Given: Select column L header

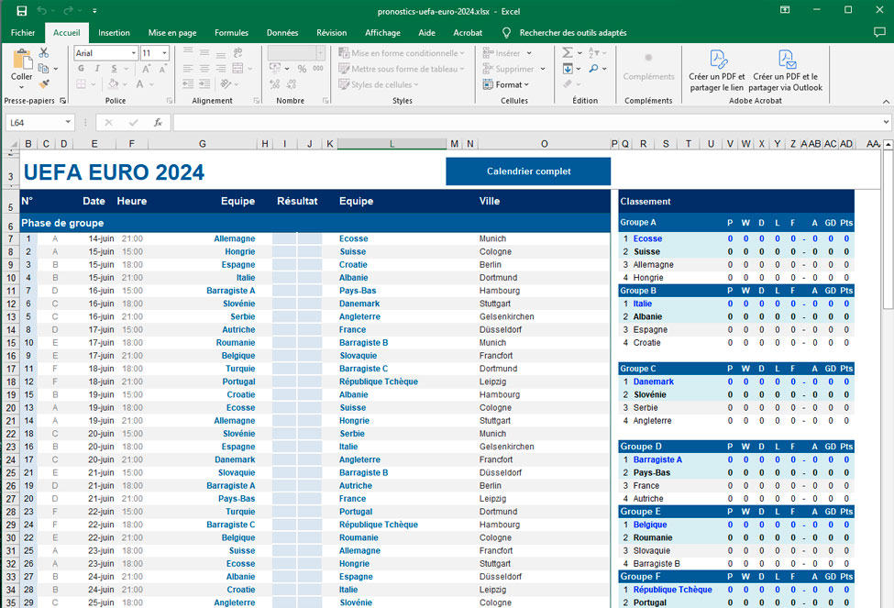Looking at the screenshot, I should [x=392, y=144].
